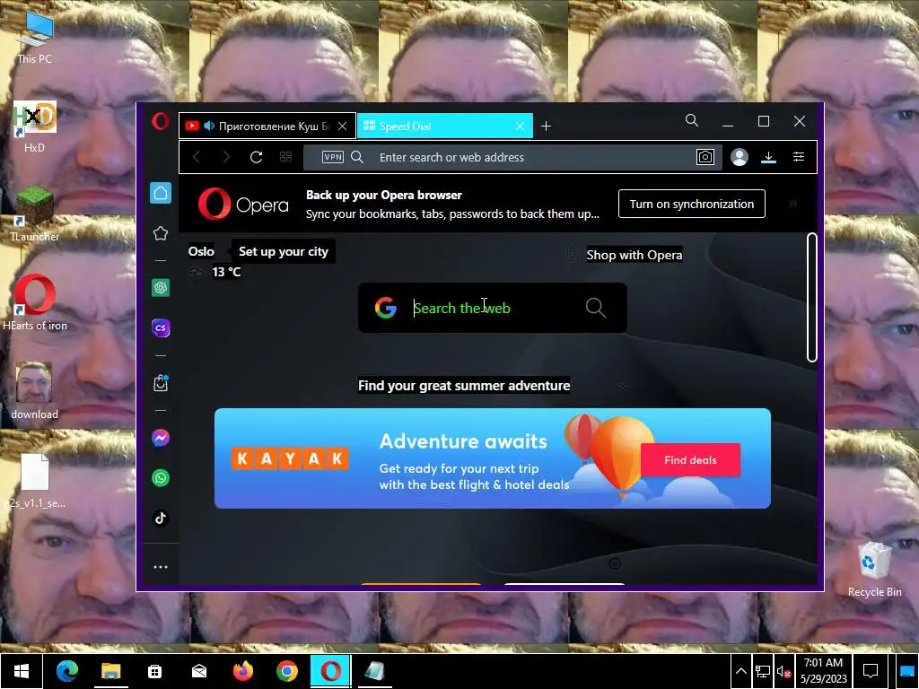The image size is (919, 689).
Task: Go forward with the forward arrow
Action: 226,157
